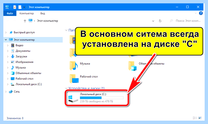Minimize the Этот компьютер window
This screenshot has width=208, height=124.
(x=177, y=7)
